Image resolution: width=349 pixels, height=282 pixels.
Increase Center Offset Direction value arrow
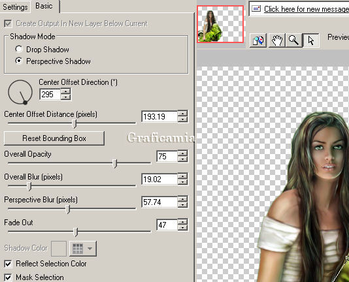click(66, 91)
